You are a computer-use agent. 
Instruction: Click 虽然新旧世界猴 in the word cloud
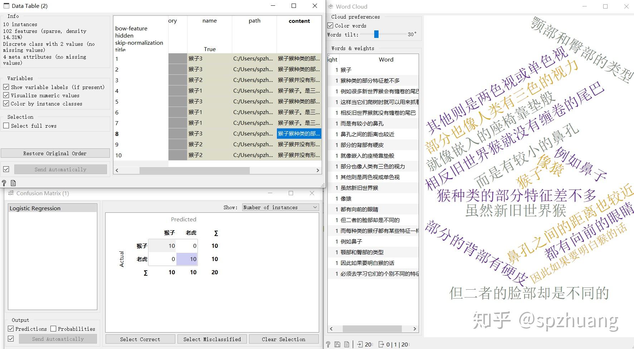click(x=516, y=210)
